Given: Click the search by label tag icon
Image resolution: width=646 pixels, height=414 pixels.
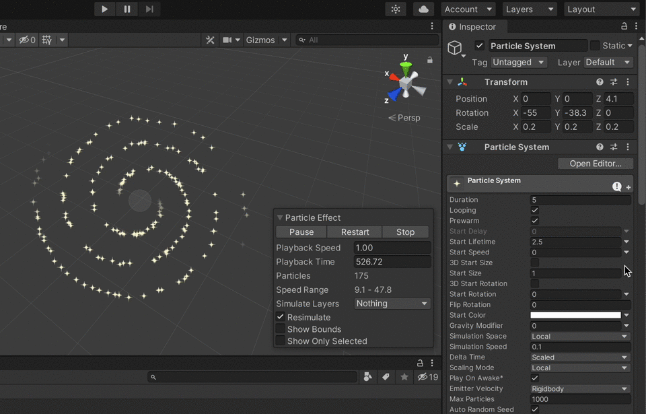Looking at the screenshot, I should (386, 376).
